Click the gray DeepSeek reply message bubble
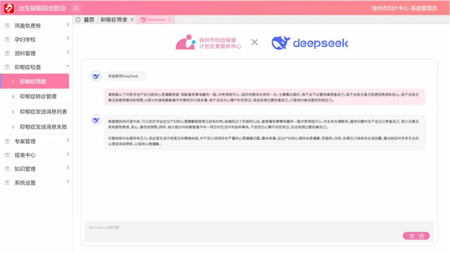 [x=265, y=132]
